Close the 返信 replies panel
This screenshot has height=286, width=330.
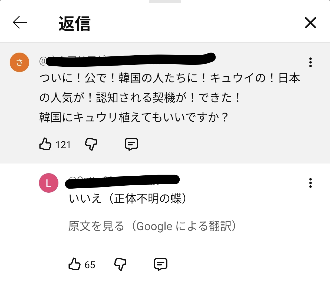coord(310,23)
